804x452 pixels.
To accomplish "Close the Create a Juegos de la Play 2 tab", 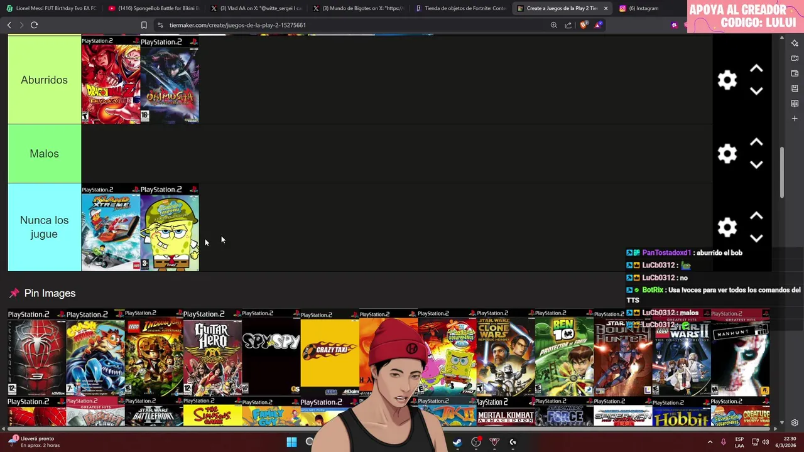I will (606, 8).
